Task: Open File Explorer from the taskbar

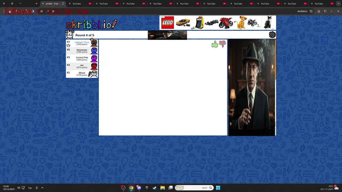Action: tap(162, 188)
